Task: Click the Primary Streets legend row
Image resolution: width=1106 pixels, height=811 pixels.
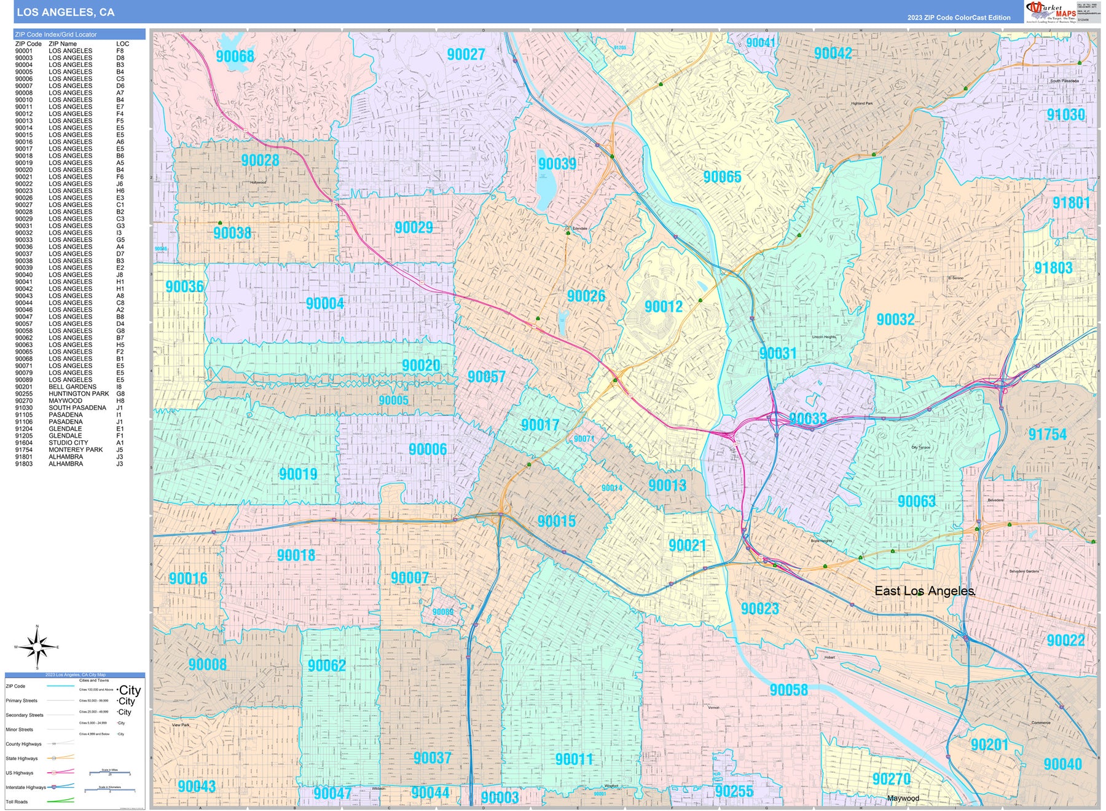Action: pos(22,701)
